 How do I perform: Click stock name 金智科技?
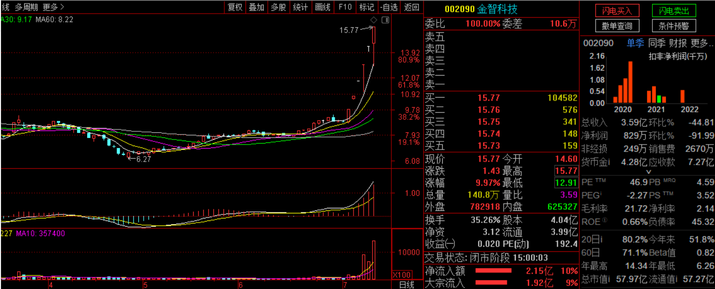click(497, 10)
